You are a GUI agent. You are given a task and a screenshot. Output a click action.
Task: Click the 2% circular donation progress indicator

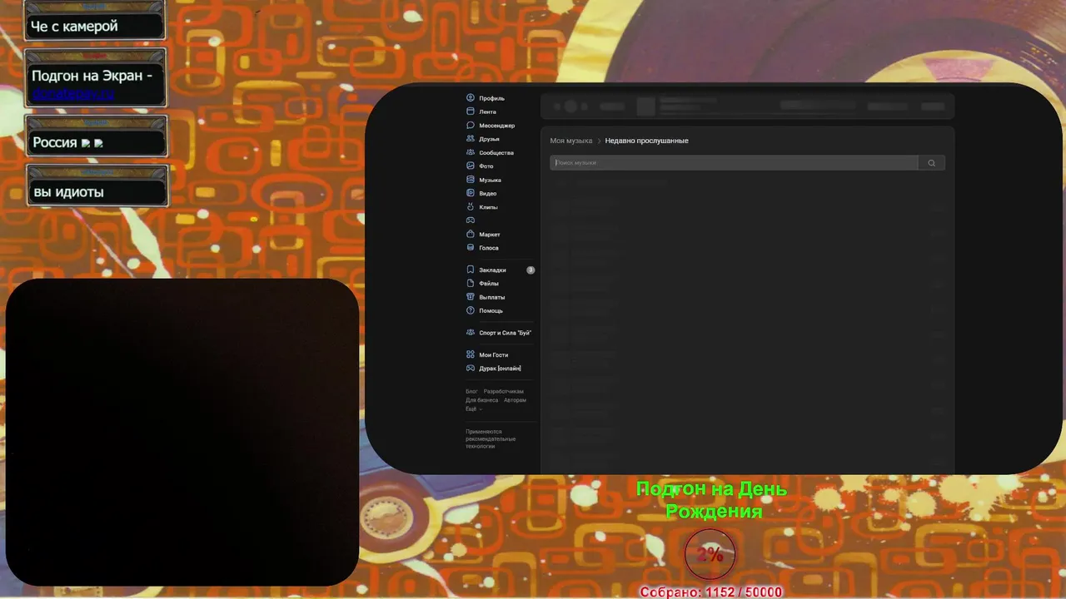(710, 554)
